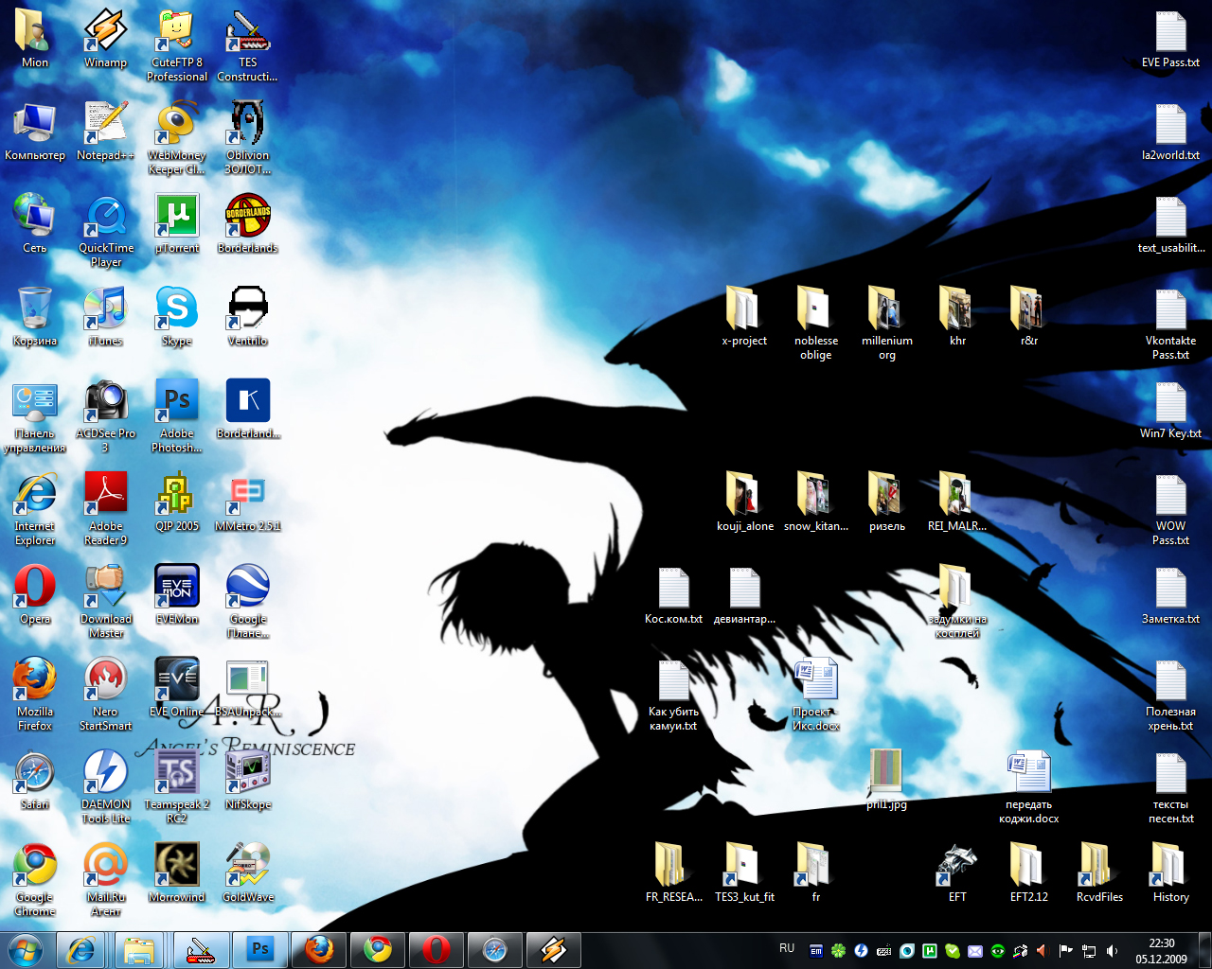Open the TES Construction Set shortcut
Screen dimensions: 1212x969
248,44
